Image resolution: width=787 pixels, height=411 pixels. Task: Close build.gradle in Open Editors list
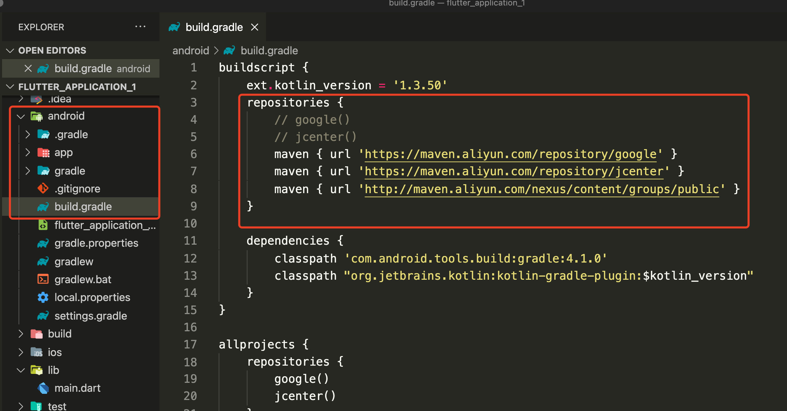click(x=28, y=68)
